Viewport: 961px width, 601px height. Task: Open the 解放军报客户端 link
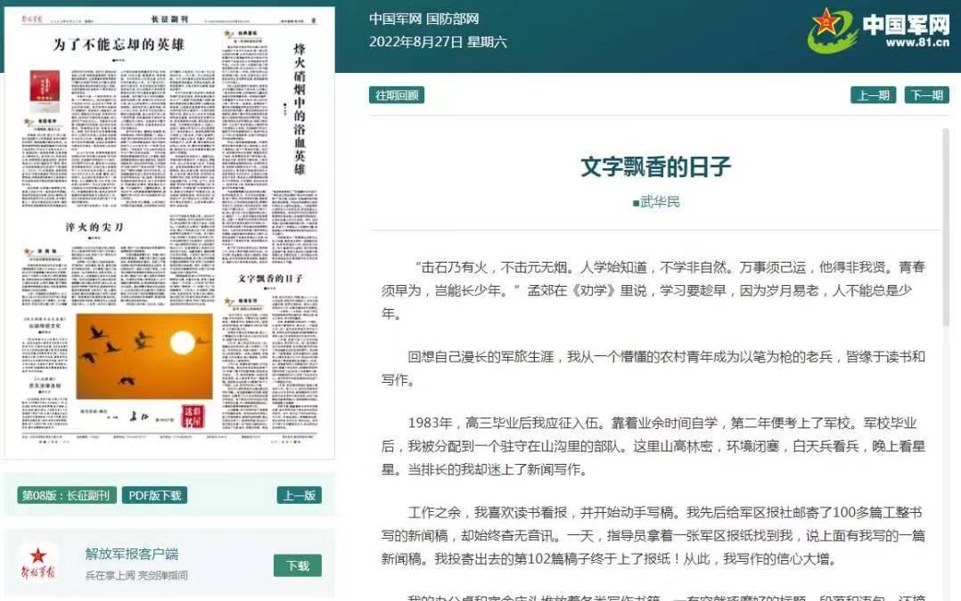[x=132, y=554]
